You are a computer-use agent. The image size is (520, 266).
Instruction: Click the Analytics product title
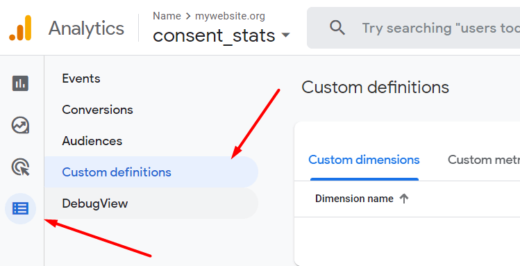pyautogui.click(x=86, y=28)
